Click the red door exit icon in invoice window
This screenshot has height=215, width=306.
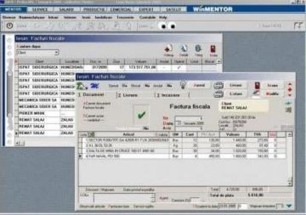(257, 85)
